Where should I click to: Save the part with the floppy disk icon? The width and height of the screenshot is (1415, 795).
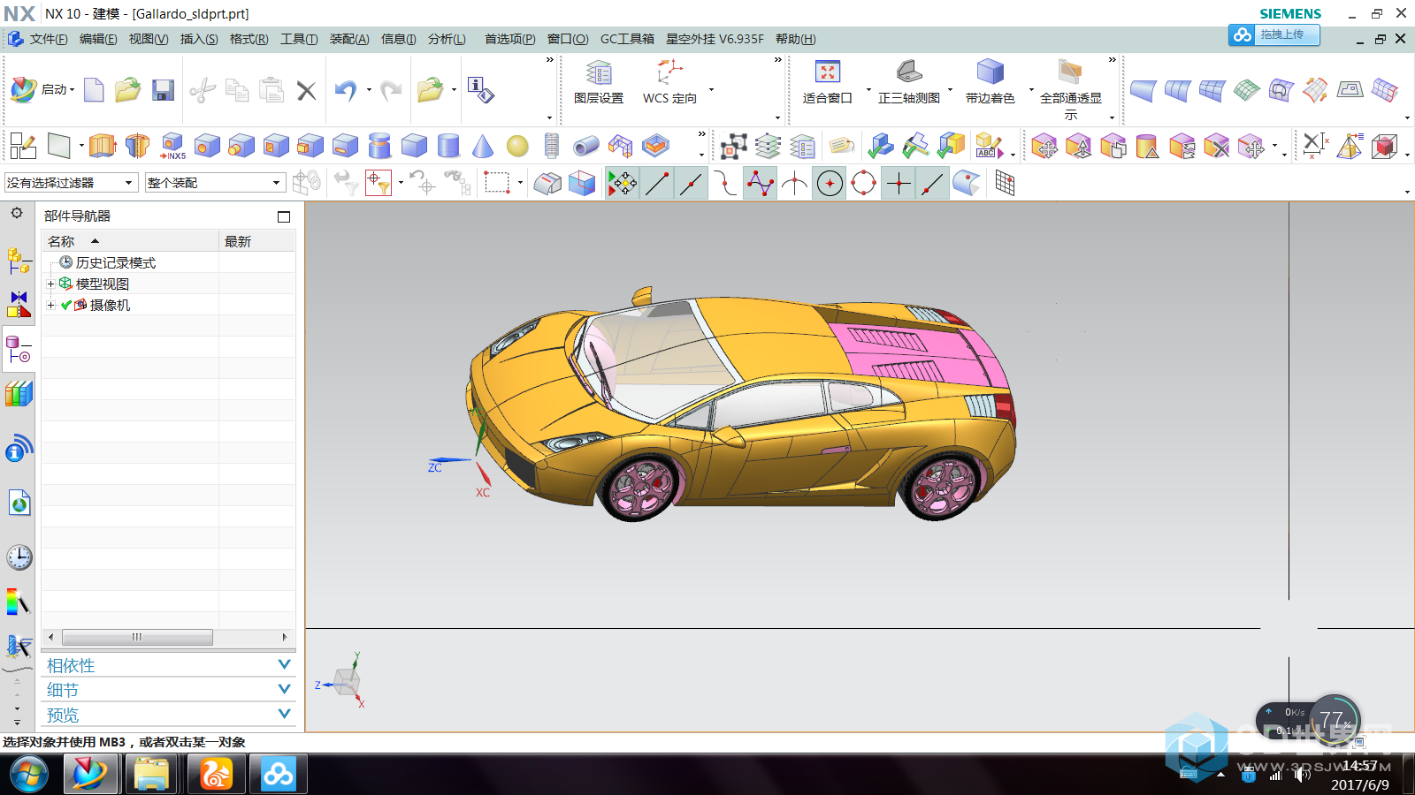point(163,90)
